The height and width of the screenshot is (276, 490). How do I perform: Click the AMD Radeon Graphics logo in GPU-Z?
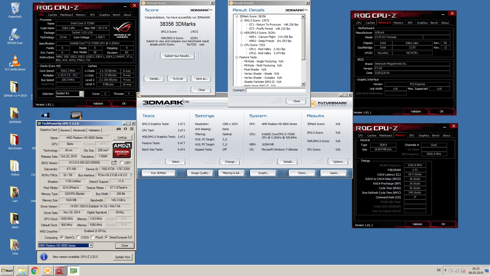pos(122,150)
